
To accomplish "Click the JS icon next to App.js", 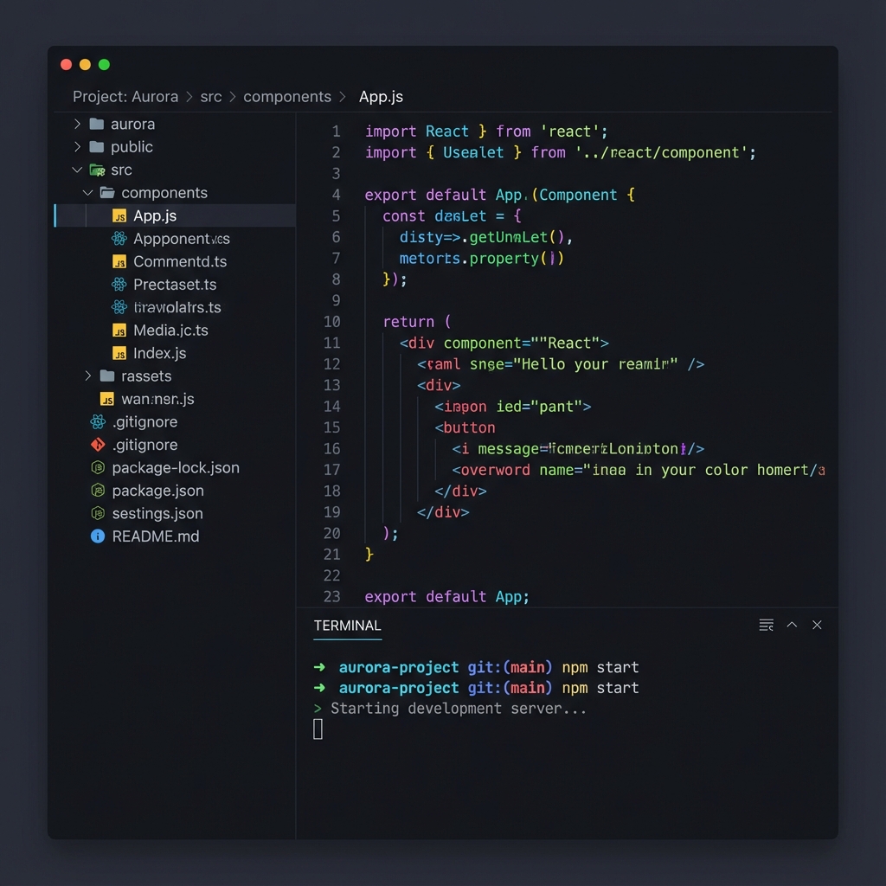I will 119,216.
